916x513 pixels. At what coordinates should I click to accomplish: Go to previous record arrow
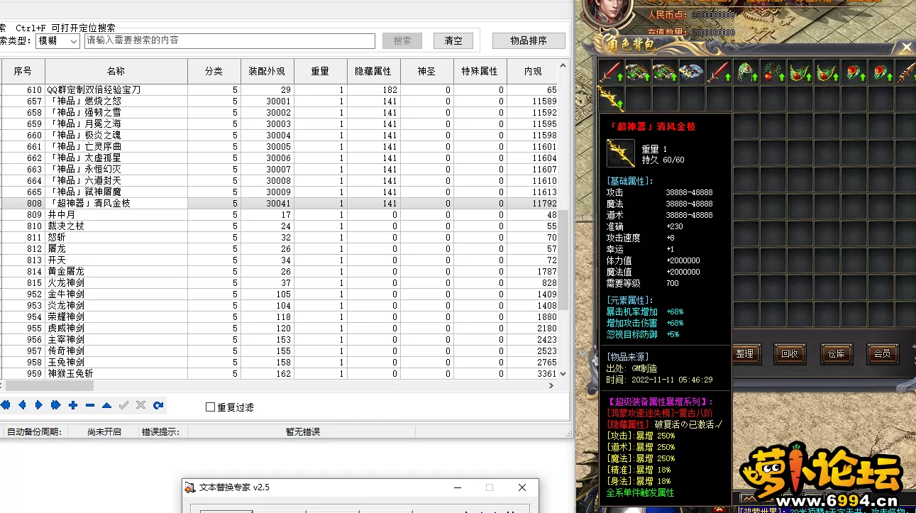coord(22,405)
